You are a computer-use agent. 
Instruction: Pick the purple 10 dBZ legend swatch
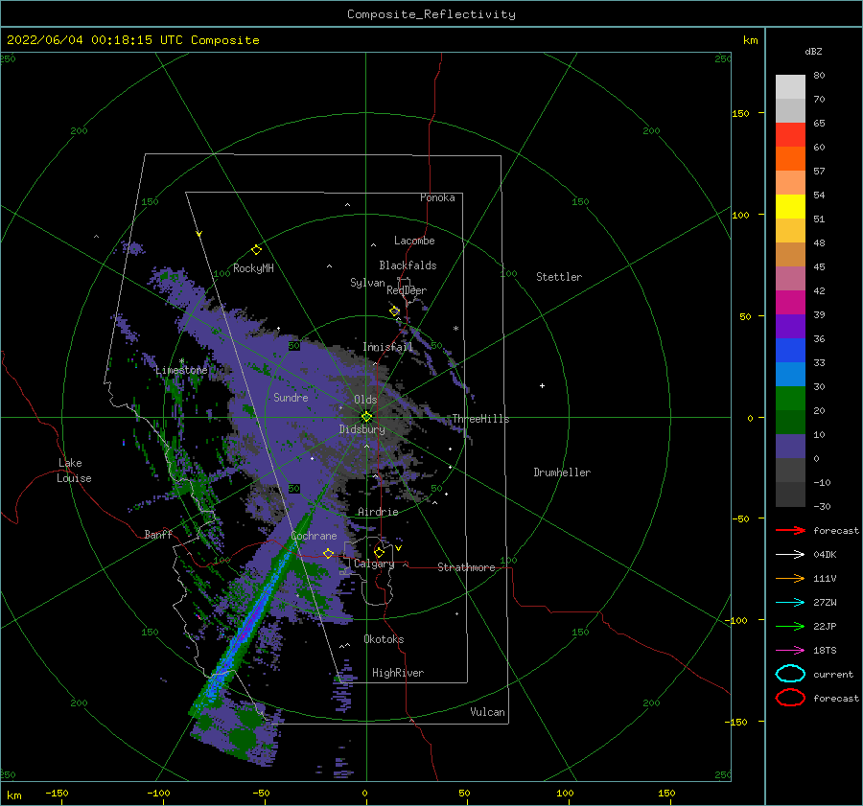pyautogui.click(x=790, y=447)
